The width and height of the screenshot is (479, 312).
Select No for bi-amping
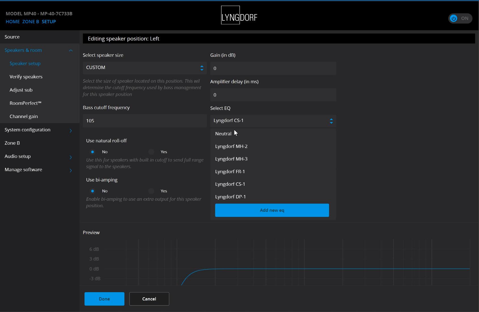tap(92, 191)
